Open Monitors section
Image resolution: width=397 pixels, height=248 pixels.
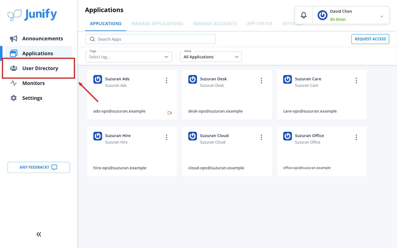38,83
